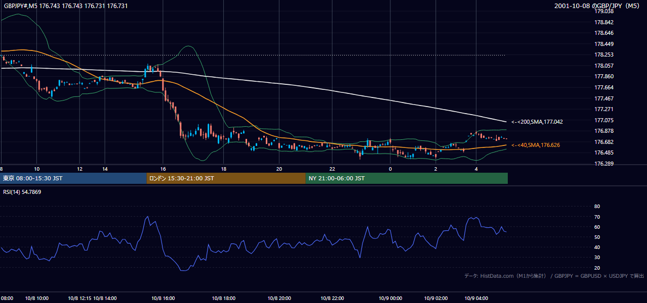
Task: Click hour label 16 under the candlestick chart
Action: click(x=163, y=169)
